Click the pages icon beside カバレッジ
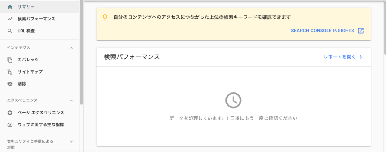 (10, 59)
